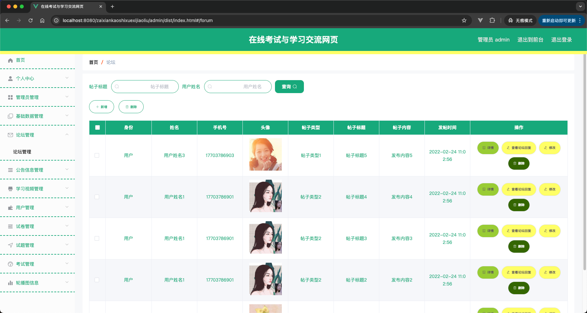The height and width of the screenshot is (313, 587).
Task: Expand the 公告信息管理 menu chevron
Action: tap(67, 169)
